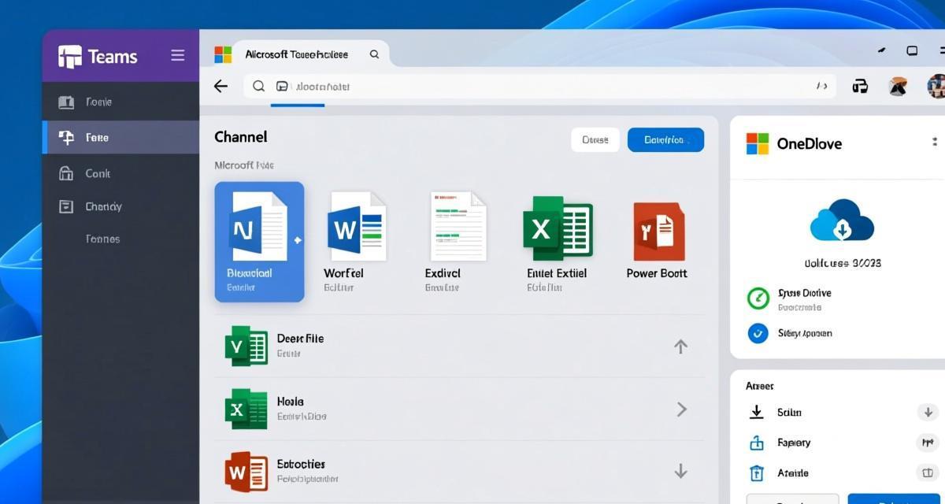Open the Worfel Word document tile
945x504 pixels.
pyautogui.click(x=356, y=242)
